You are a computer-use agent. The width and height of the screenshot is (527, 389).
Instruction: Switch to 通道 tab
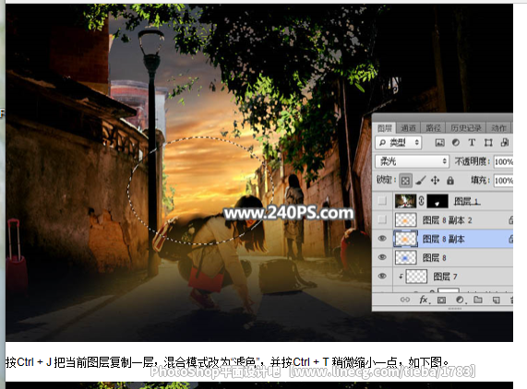(x=408, y=128)
